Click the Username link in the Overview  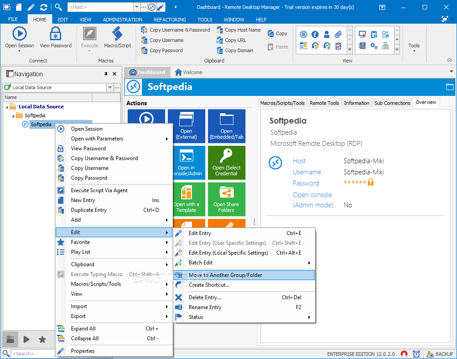(x=307, y=172)
